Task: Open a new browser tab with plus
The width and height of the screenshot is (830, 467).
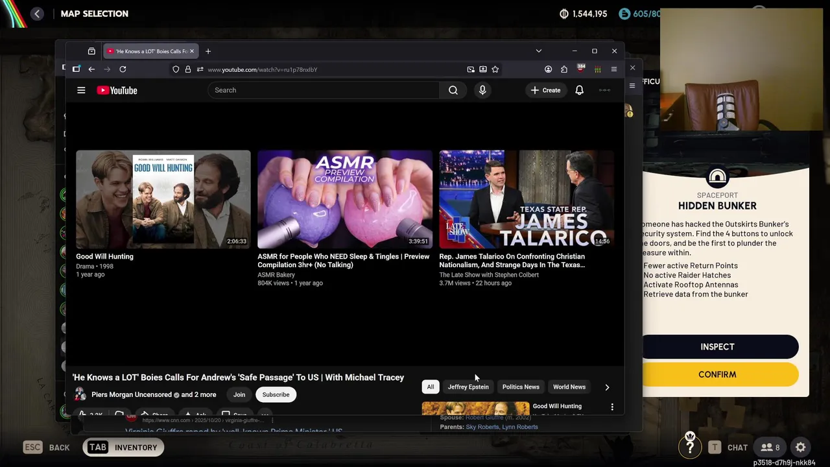Action: click(x=208, y=51)
